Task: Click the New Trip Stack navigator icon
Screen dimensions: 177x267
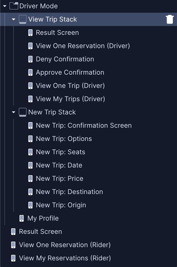Action: pos(22,112)
